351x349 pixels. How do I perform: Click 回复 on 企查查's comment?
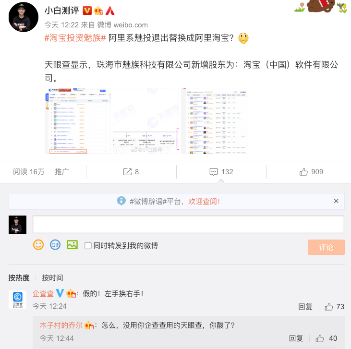[x=305, y=307]
